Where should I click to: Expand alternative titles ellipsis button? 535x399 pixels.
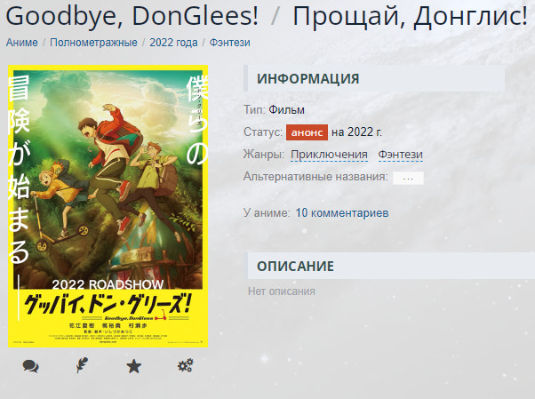pos(408,178)
